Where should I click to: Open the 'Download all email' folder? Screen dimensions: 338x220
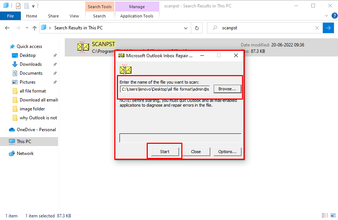coord(39,100)
